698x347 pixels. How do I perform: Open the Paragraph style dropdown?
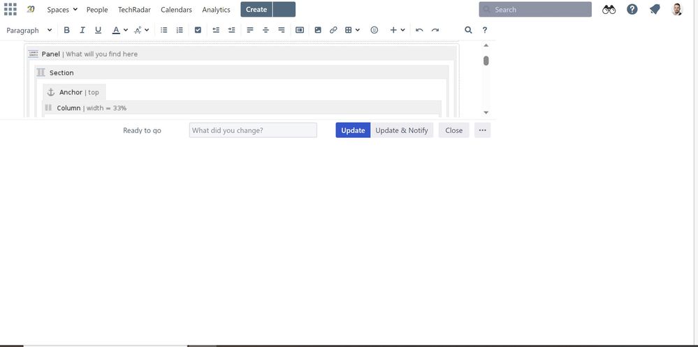pyautogui.click(x=29, y=30)
